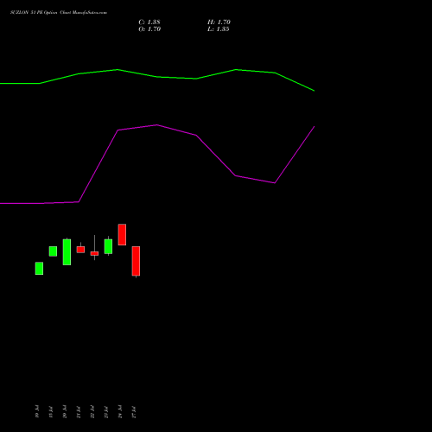
Task: Click the tall red candle above 24 Jul
Action: pos(122,234)
